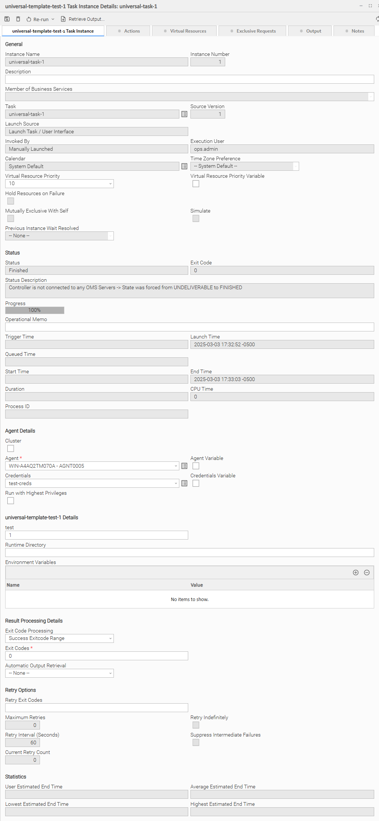Click Retrieve Output... button
Image resolution: width=379 pixels, height=821 pixels.
click(83, 19)
